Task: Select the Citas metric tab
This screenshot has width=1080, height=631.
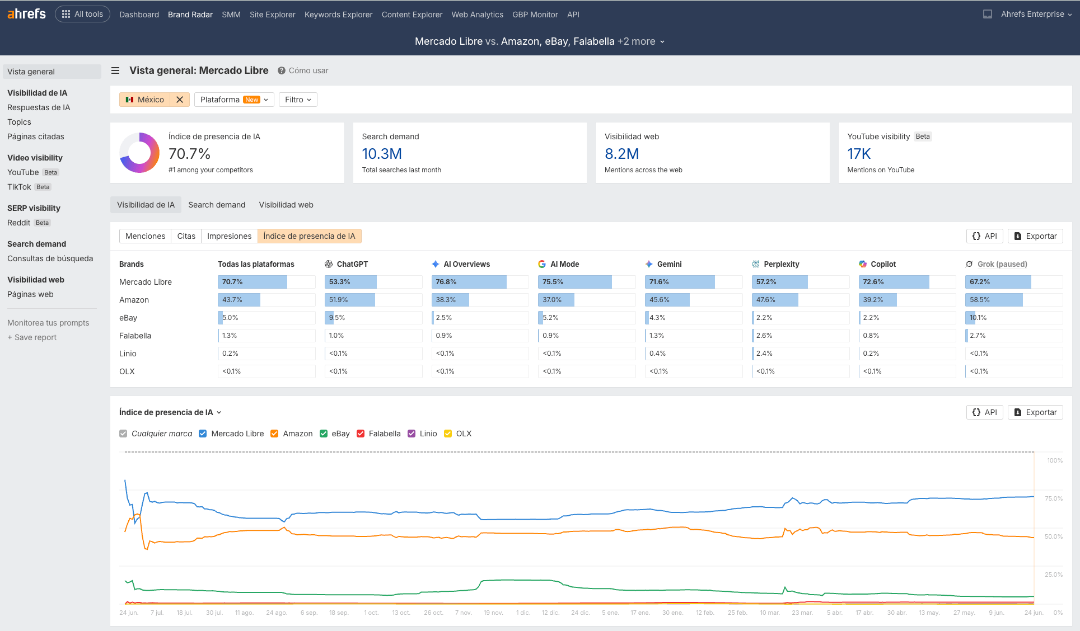Action: [x=186, y=236]
